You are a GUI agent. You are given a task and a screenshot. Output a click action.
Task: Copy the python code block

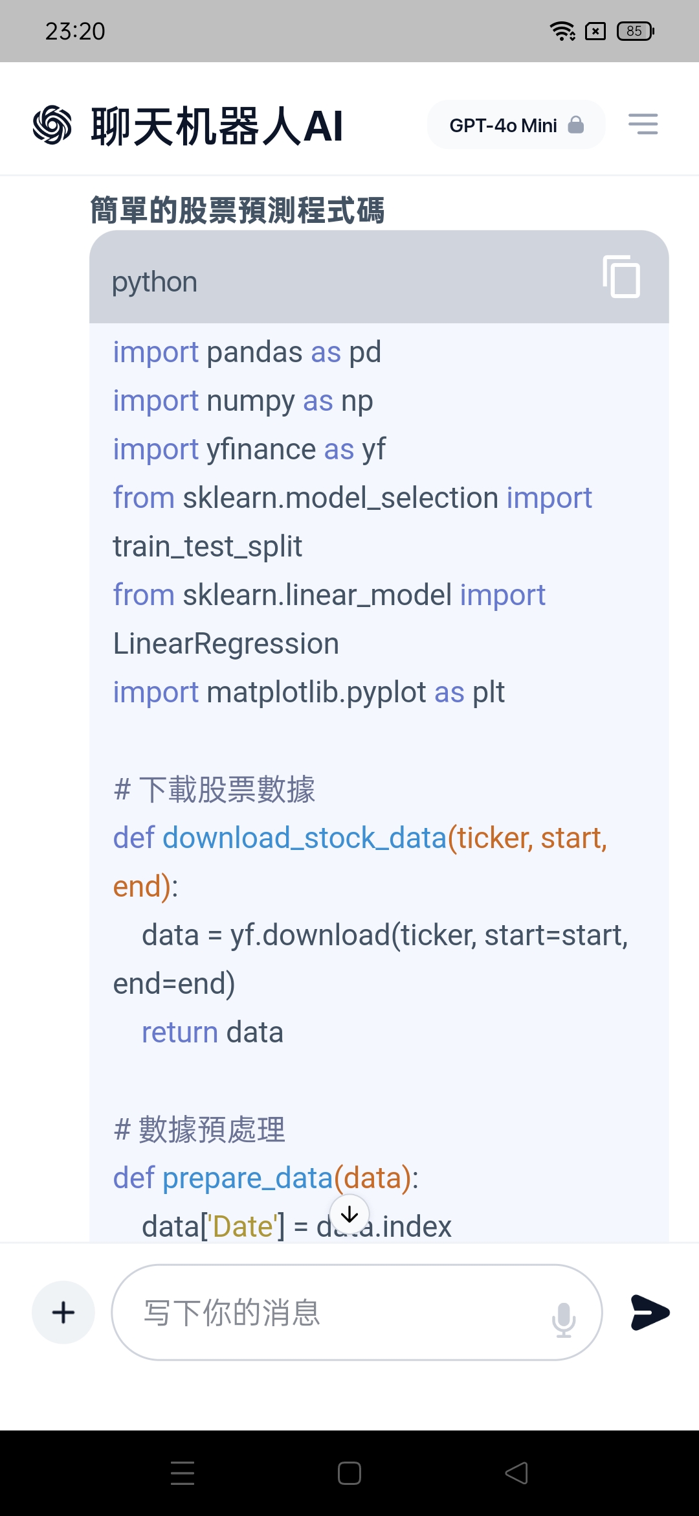[x=621, y=277]
